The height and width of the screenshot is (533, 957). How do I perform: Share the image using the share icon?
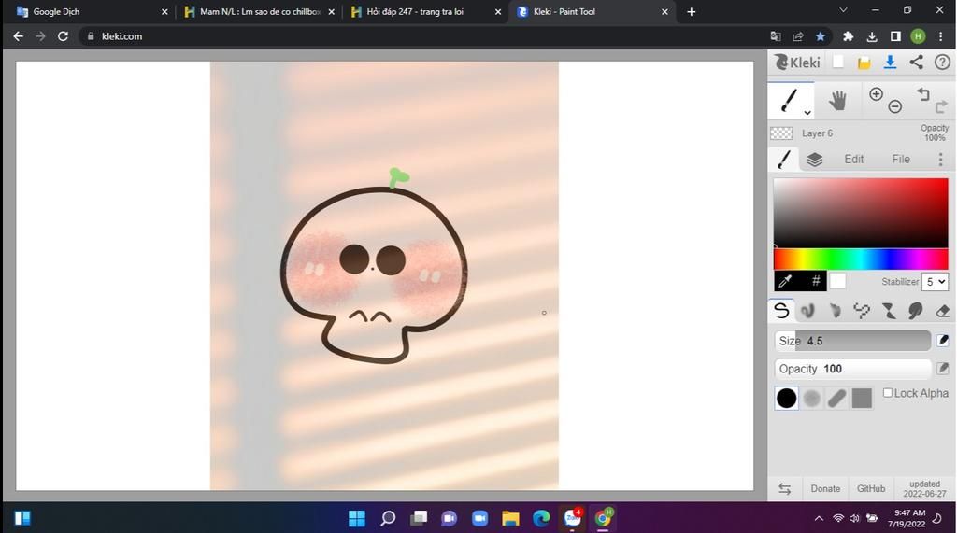pyautogui.click(x=916, y=63)
